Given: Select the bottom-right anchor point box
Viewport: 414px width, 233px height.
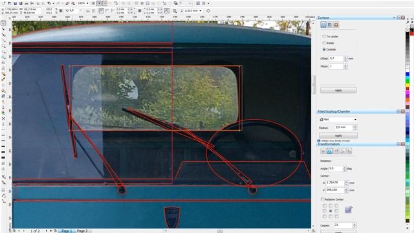Looking at the screenshot, I should click(x=336, y=216).
